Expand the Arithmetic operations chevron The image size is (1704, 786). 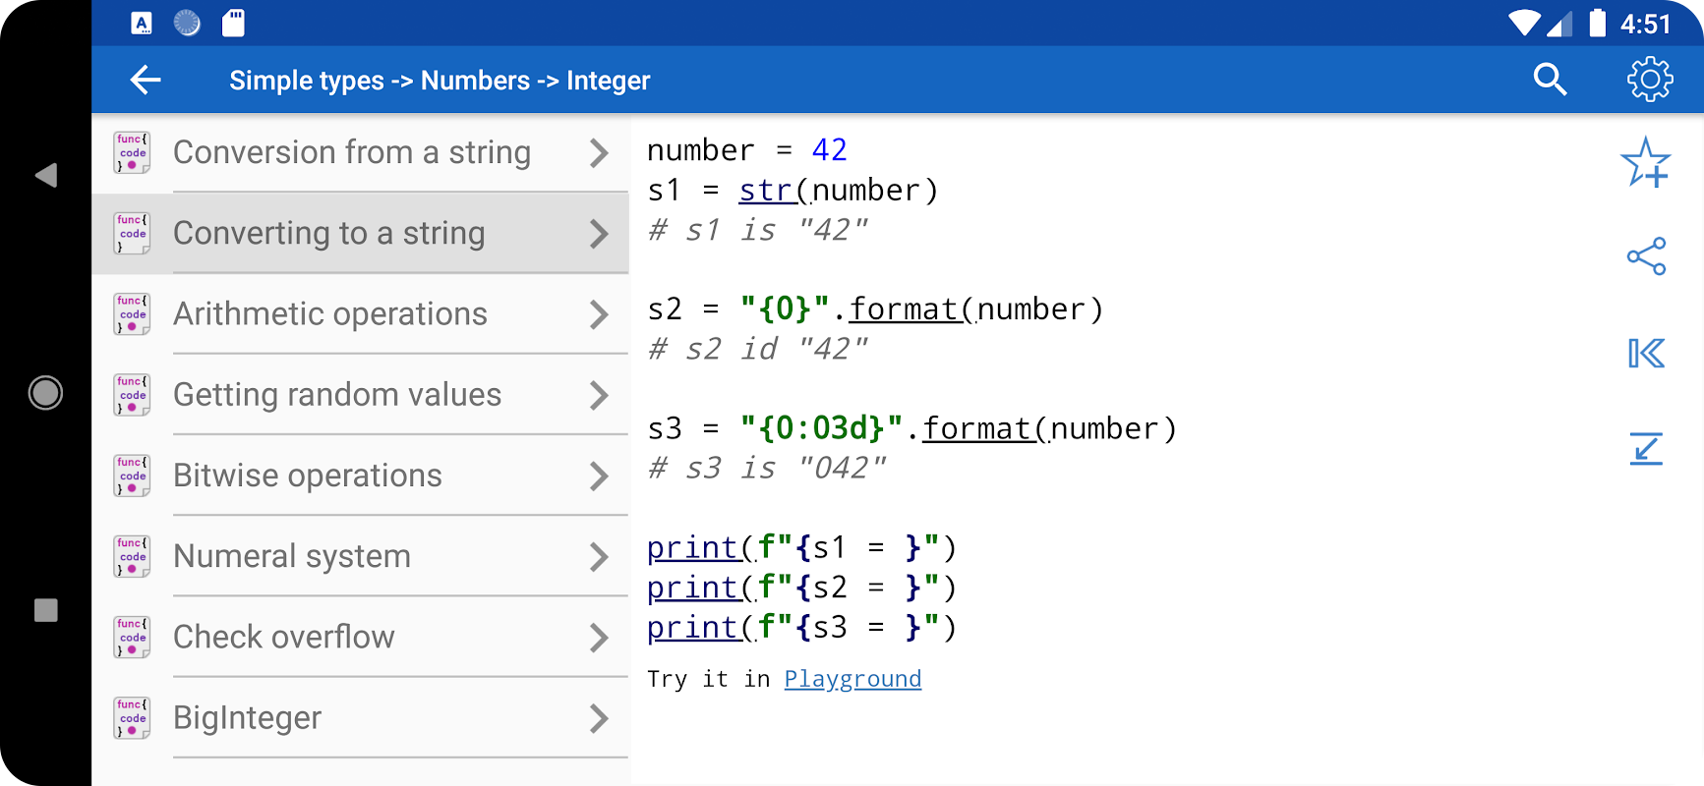(x=599, y=314)
